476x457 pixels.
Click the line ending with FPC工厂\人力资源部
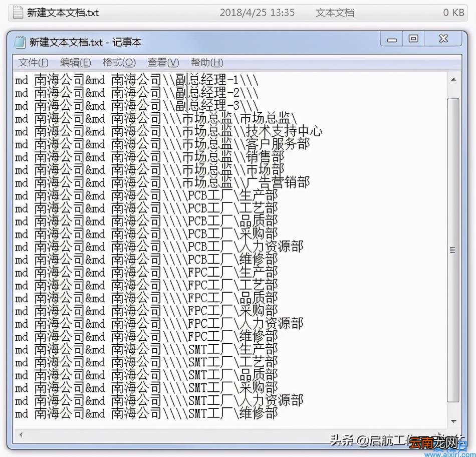tap(159, 324)
